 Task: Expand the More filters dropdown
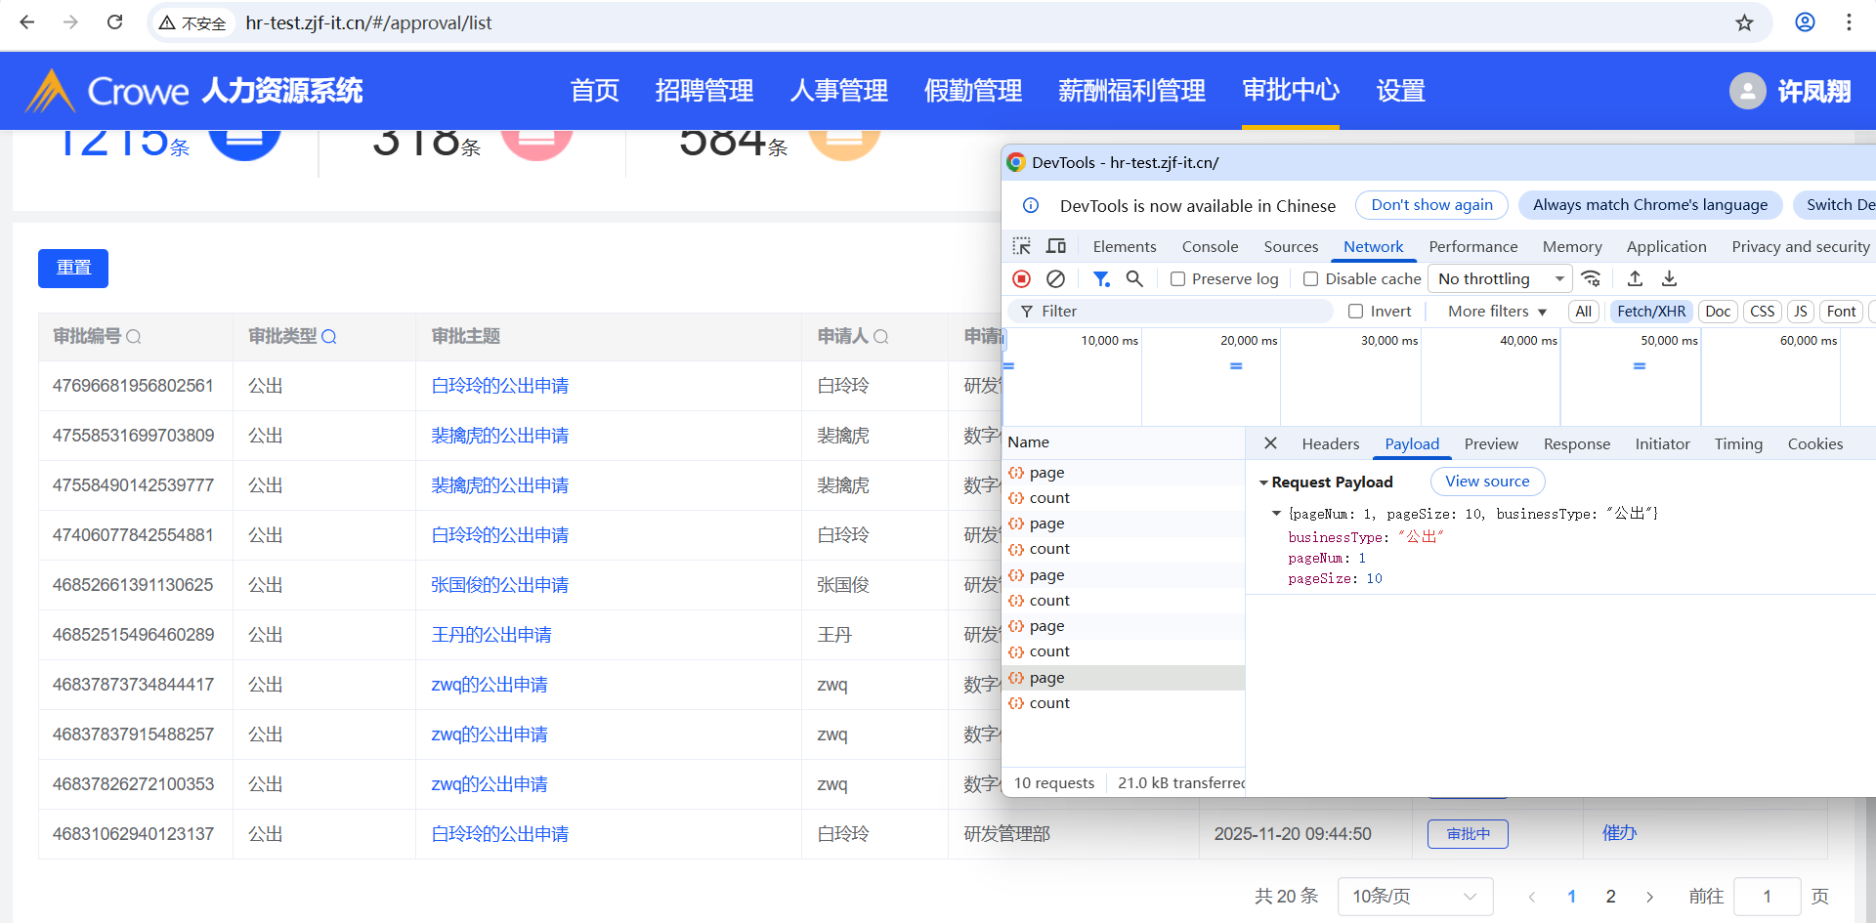(1497, 312)
